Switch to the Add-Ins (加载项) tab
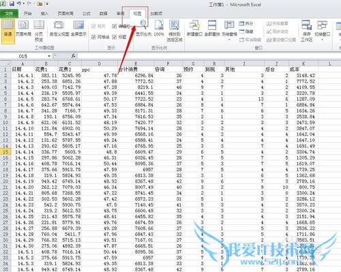 click(156, 14)
